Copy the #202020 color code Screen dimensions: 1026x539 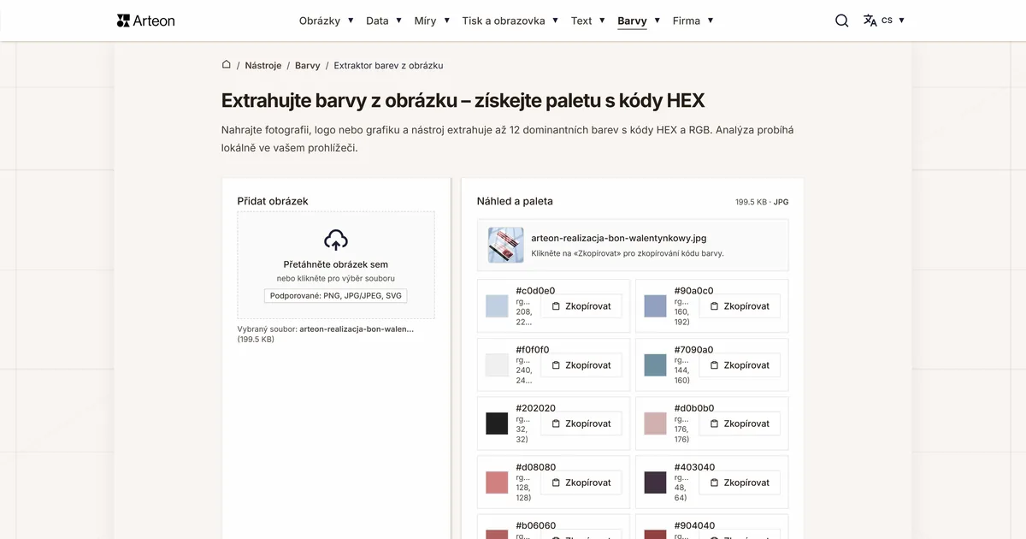(x=581, y=423)
